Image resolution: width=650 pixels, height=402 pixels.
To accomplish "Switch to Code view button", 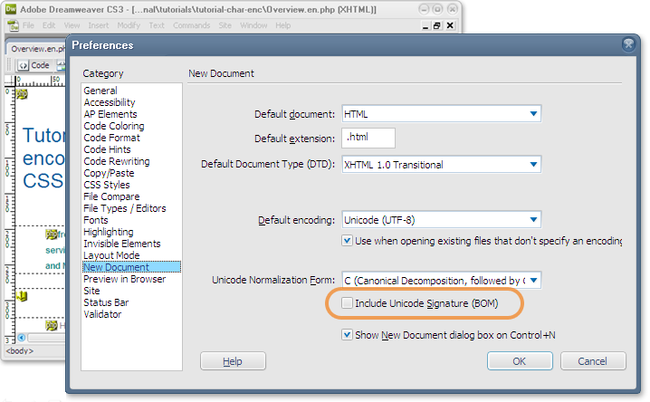I will pyautogui.click(x=34, y=65).
